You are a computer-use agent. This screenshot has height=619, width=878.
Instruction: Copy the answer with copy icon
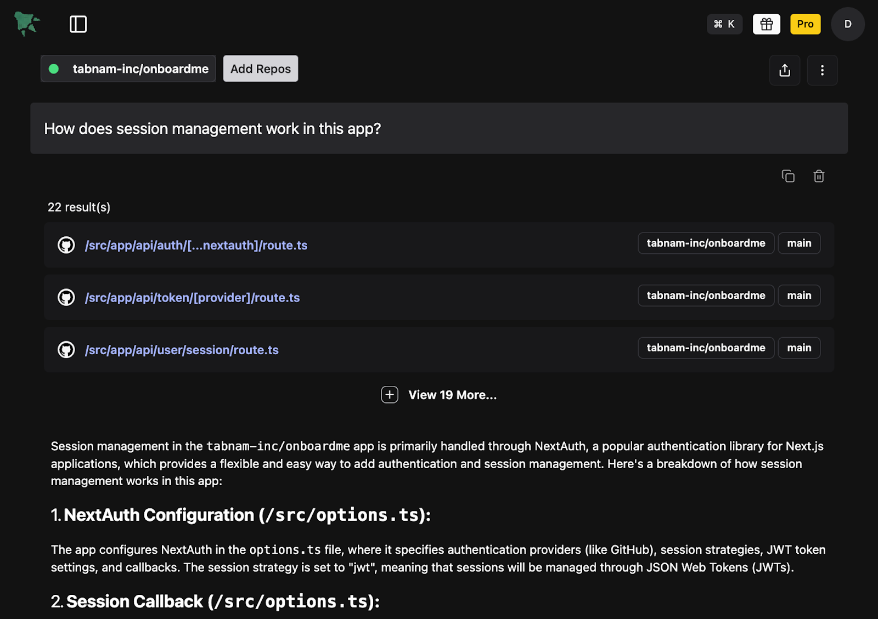[x=788, y=176]
